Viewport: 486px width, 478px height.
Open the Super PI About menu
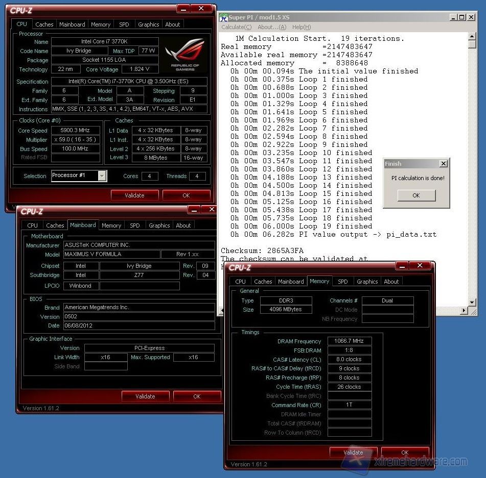pyautogui.click(x=271, y=27)
